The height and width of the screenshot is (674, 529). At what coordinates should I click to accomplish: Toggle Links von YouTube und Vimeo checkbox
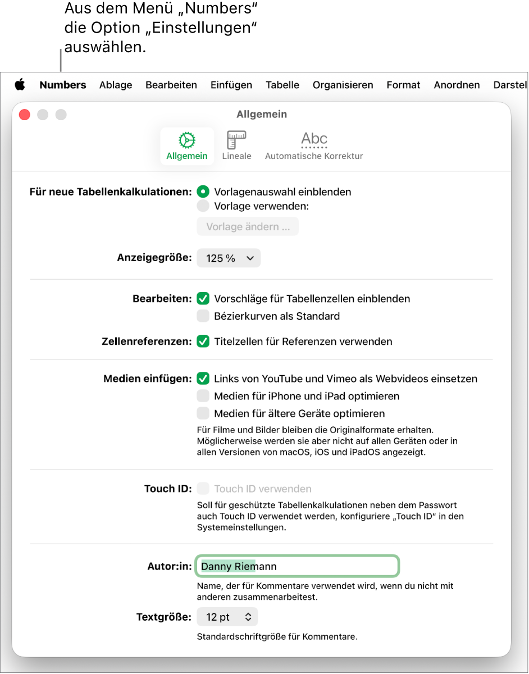[x=203, y=379]
